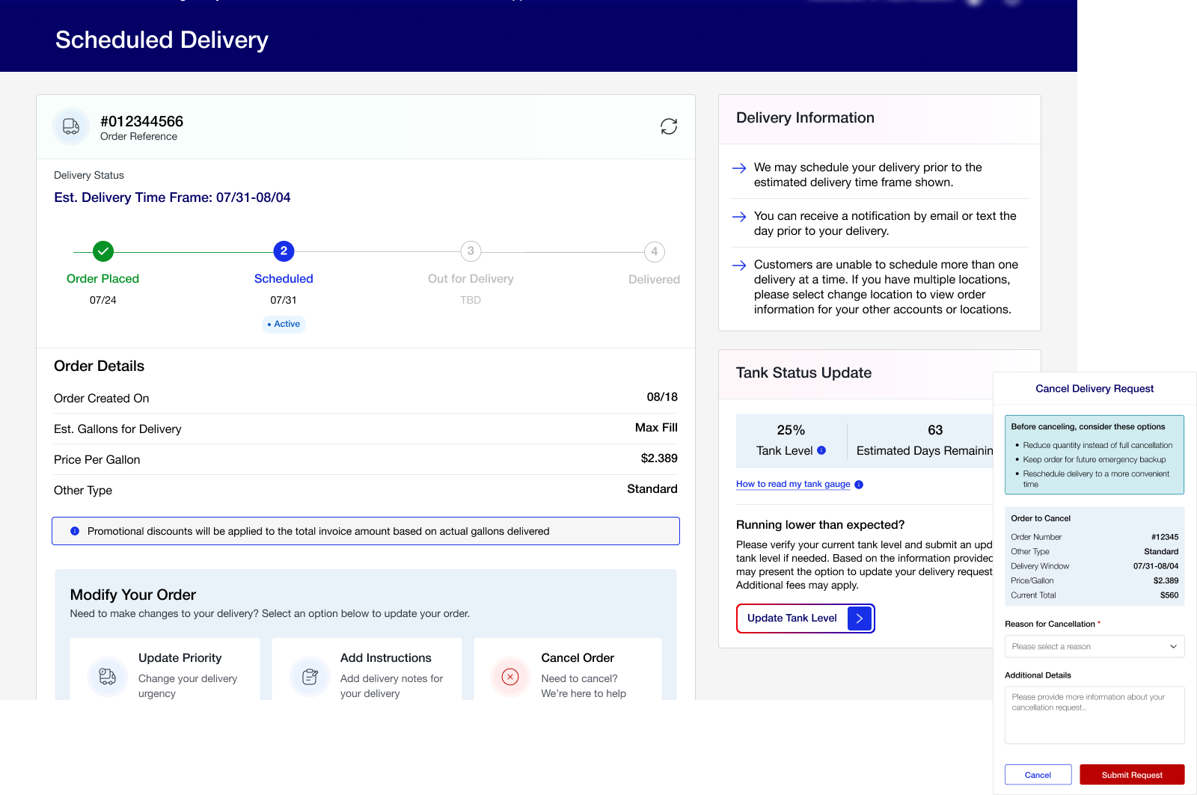This screenshot has height=795, width=1197.
Task: Select the Scheduled step 2 circle
Action: [x=284, y=251]
